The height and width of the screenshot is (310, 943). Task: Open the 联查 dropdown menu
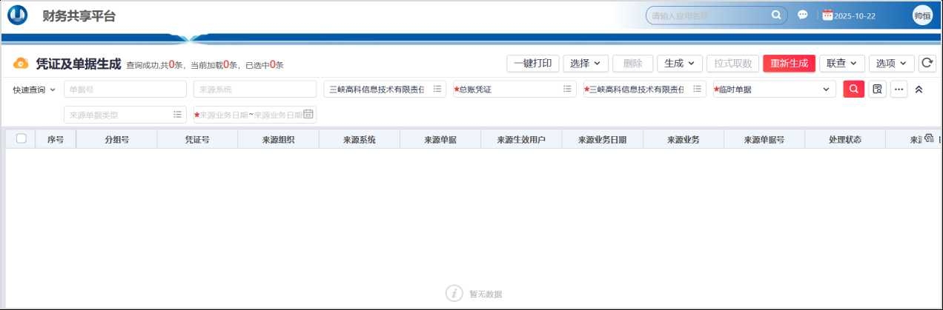841,64
